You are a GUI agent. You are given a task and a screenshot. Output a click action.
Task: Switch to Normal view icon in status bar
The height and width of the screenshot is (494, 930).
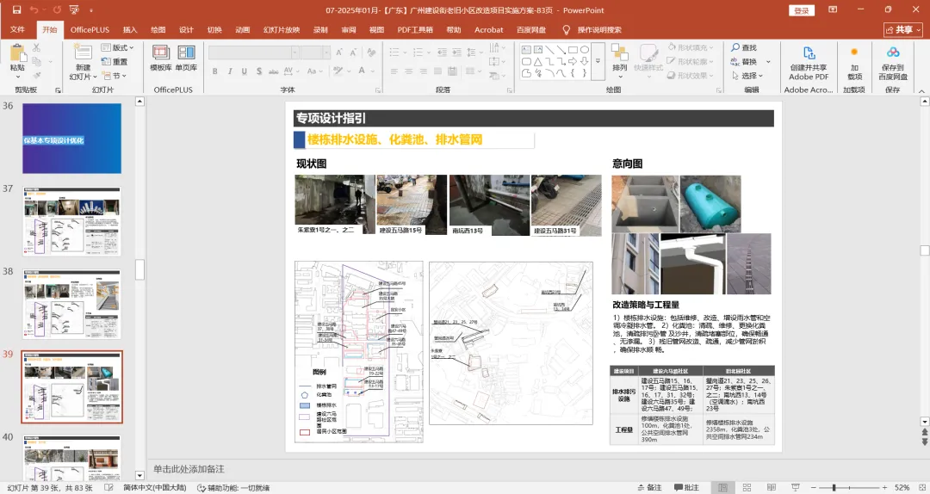point(722,487)
